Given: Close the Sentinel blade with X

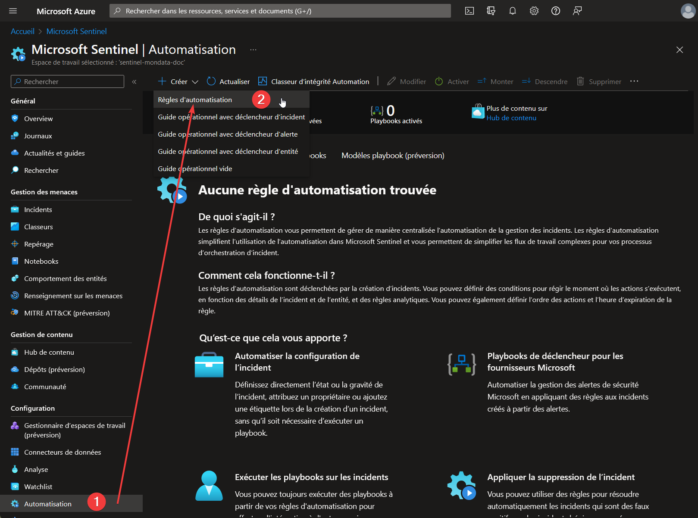Looking at the screenshot, I should 679,50.
